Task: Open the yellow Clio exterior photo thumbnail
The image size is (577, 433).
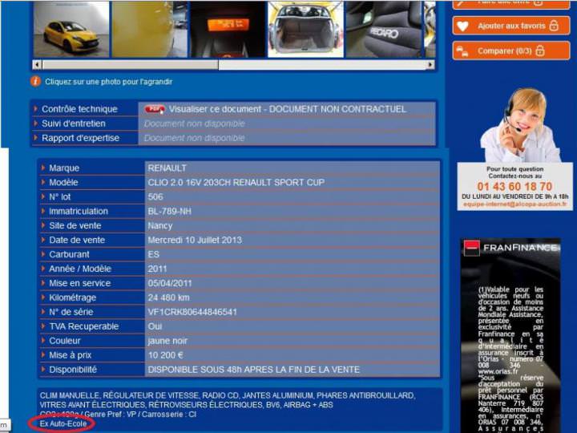Action: [71, 30]
